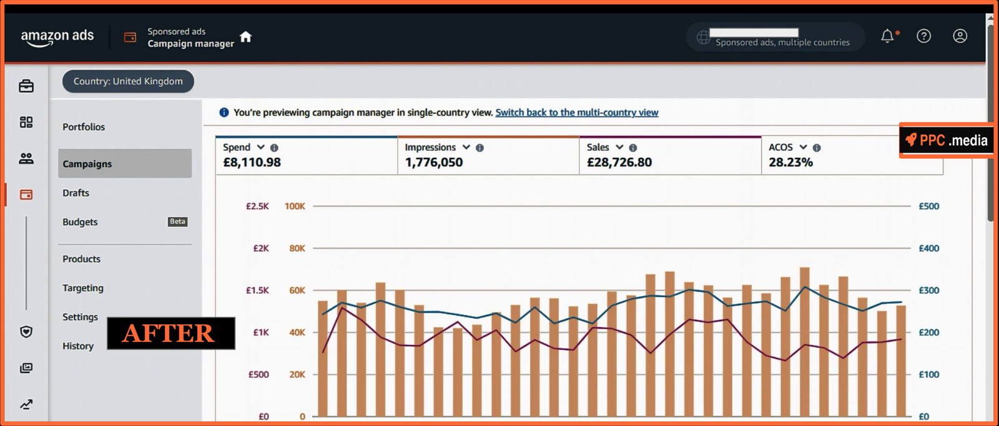The width and height of the screenshot is (999, 426).
Task: Open the Budgets beta menu item
Action: click(x=80, y=222)
